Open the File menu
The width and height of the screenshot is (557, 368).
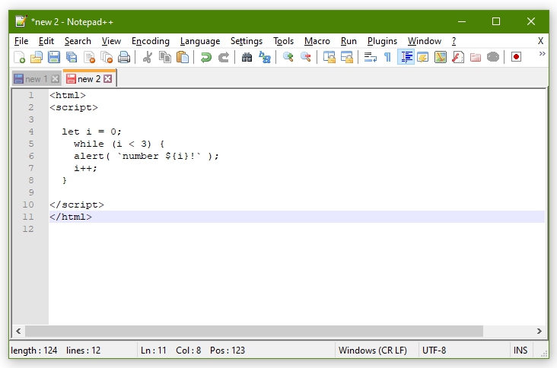(x=21, y=41)
